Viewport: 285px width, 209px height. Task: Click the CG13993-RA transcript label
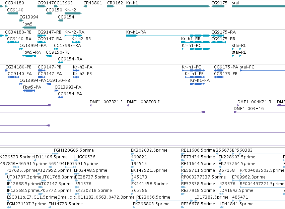coord(67,46)
